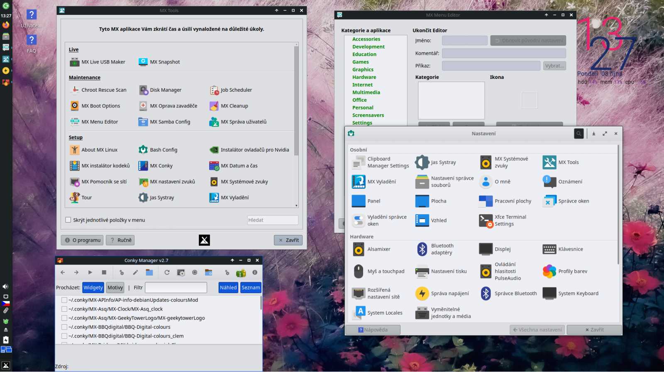Open Disk Manager in MX Tools
Screen dimensions: 664x372
point(160,90)
